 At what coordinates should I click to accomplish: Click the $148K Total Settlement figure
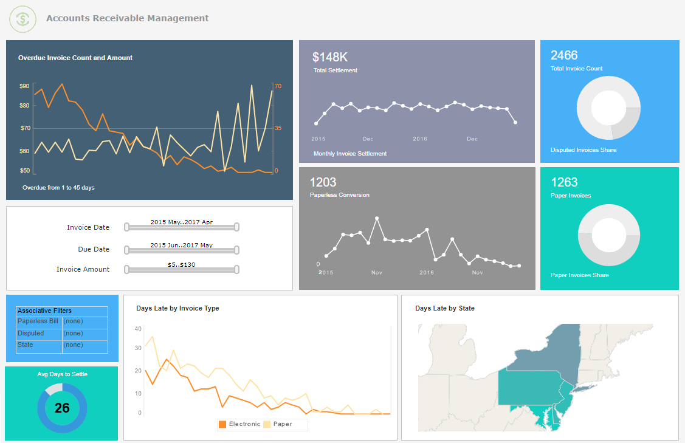pos(330,57)
